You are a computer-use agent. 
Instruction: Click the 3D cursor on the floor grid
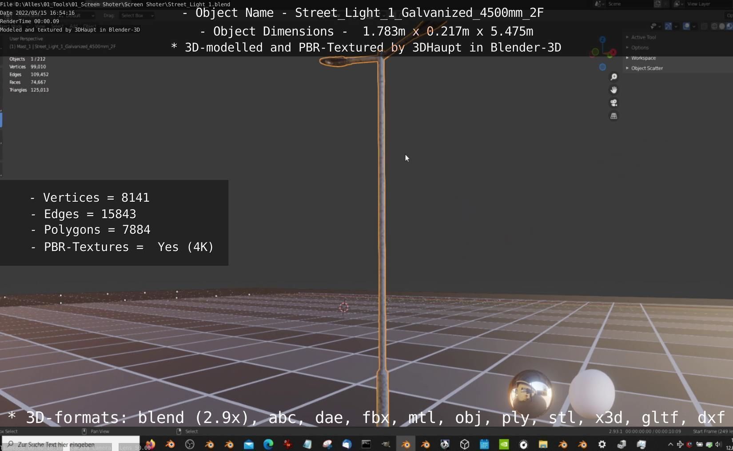(x=344, y=307)
